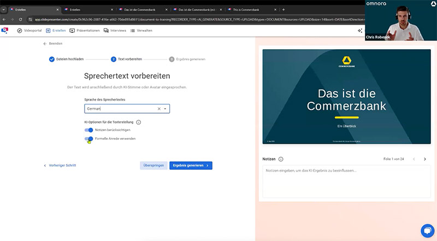
Task: Click the Ergebnis generieren button
Action: [191, 166]
